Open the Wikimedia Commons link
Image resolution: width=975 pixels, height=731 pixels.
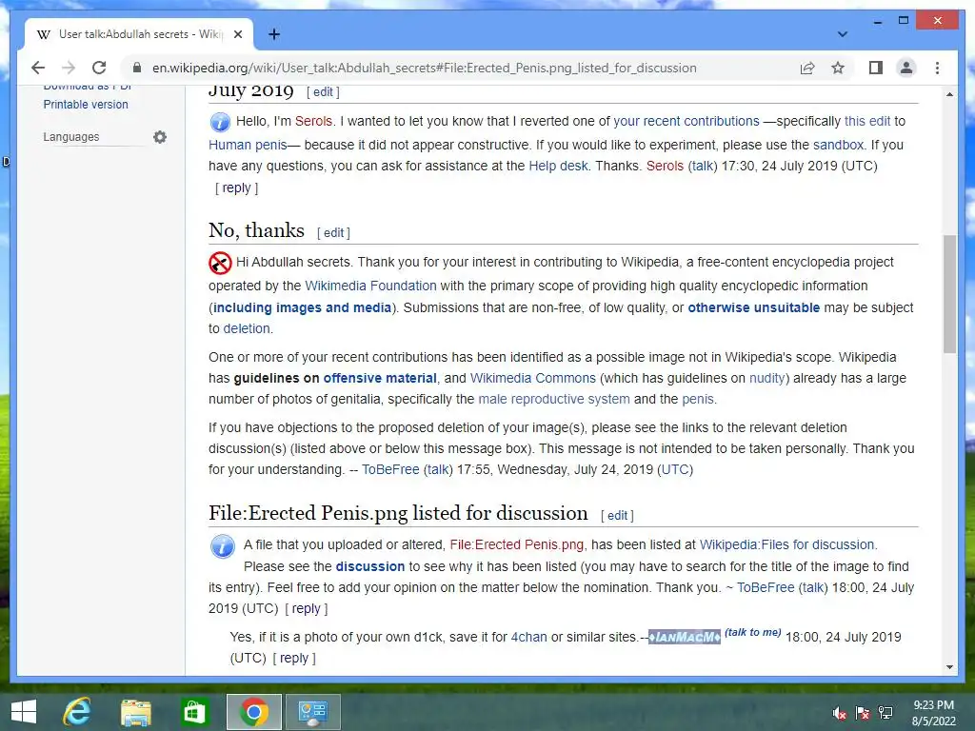coord(533,378)
